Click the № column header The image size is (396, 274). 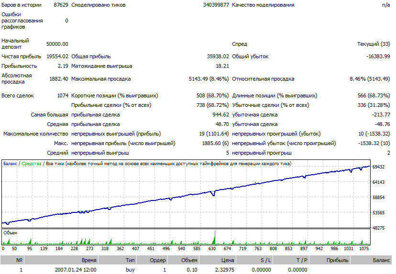coord(12,260)
